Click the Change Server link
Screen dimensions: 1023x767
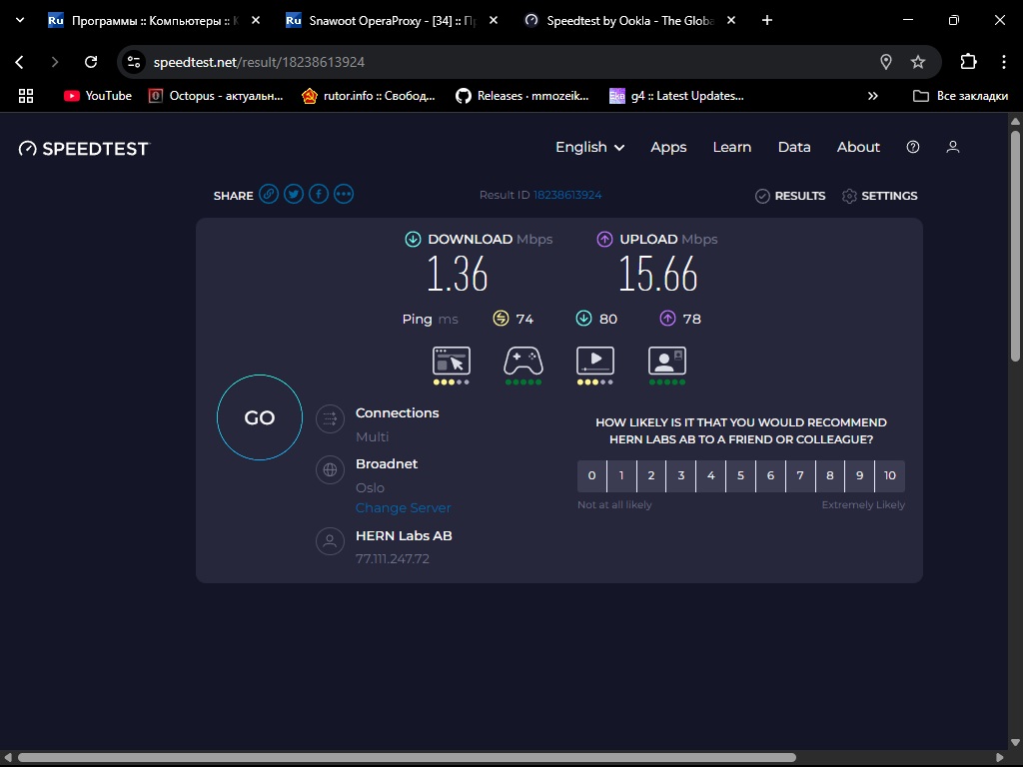tap(403, 507)
